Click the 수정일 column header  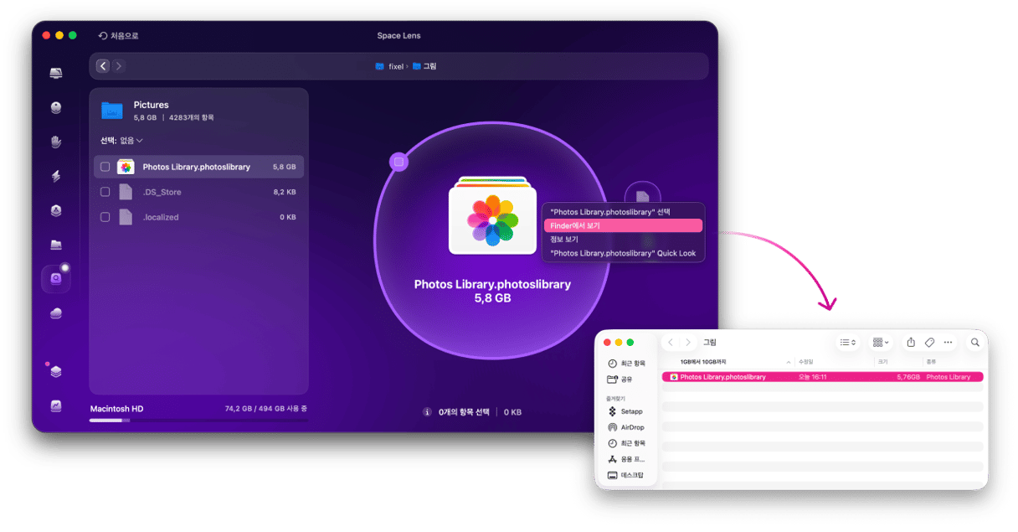tap(805, 362)
